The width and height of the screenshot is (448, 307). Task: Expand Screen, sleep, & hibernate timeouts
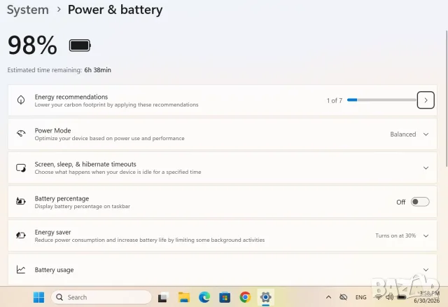coord(426,168)
